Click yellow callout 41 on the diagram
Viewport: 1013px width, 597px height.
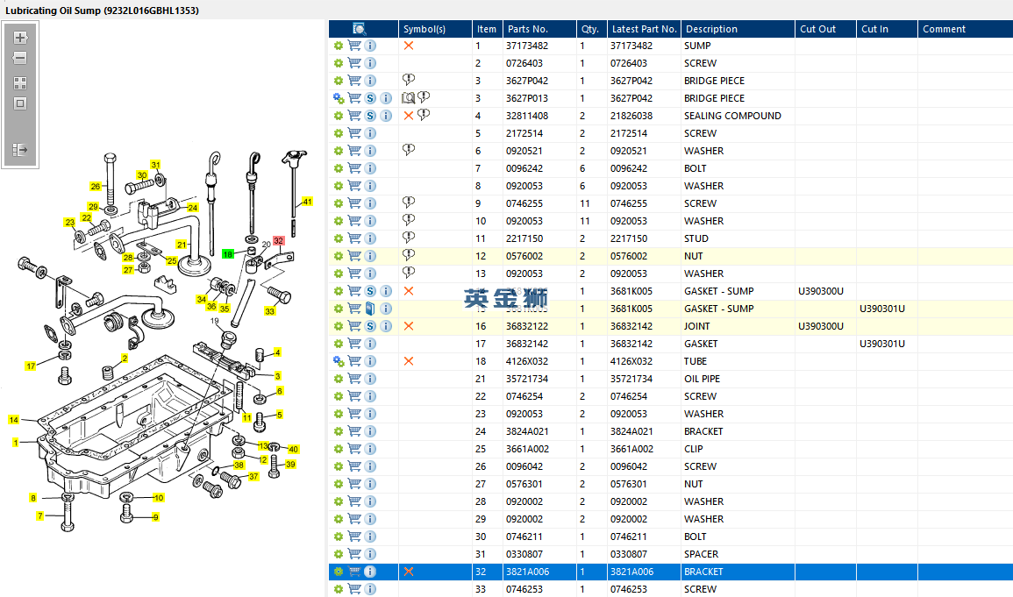coord(307,202)
